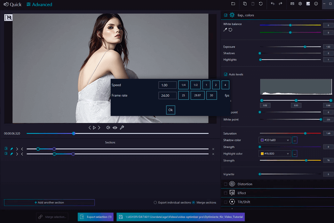Open the folder icon in top toolbar
Image resolution: width=334 pixels, height=223 pixels.
[233, 4]
